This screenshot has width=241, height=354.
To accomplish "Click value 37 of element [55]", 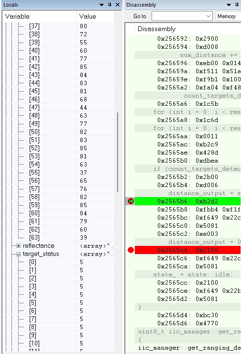I will pyautogui.click(x=83, y=173).
